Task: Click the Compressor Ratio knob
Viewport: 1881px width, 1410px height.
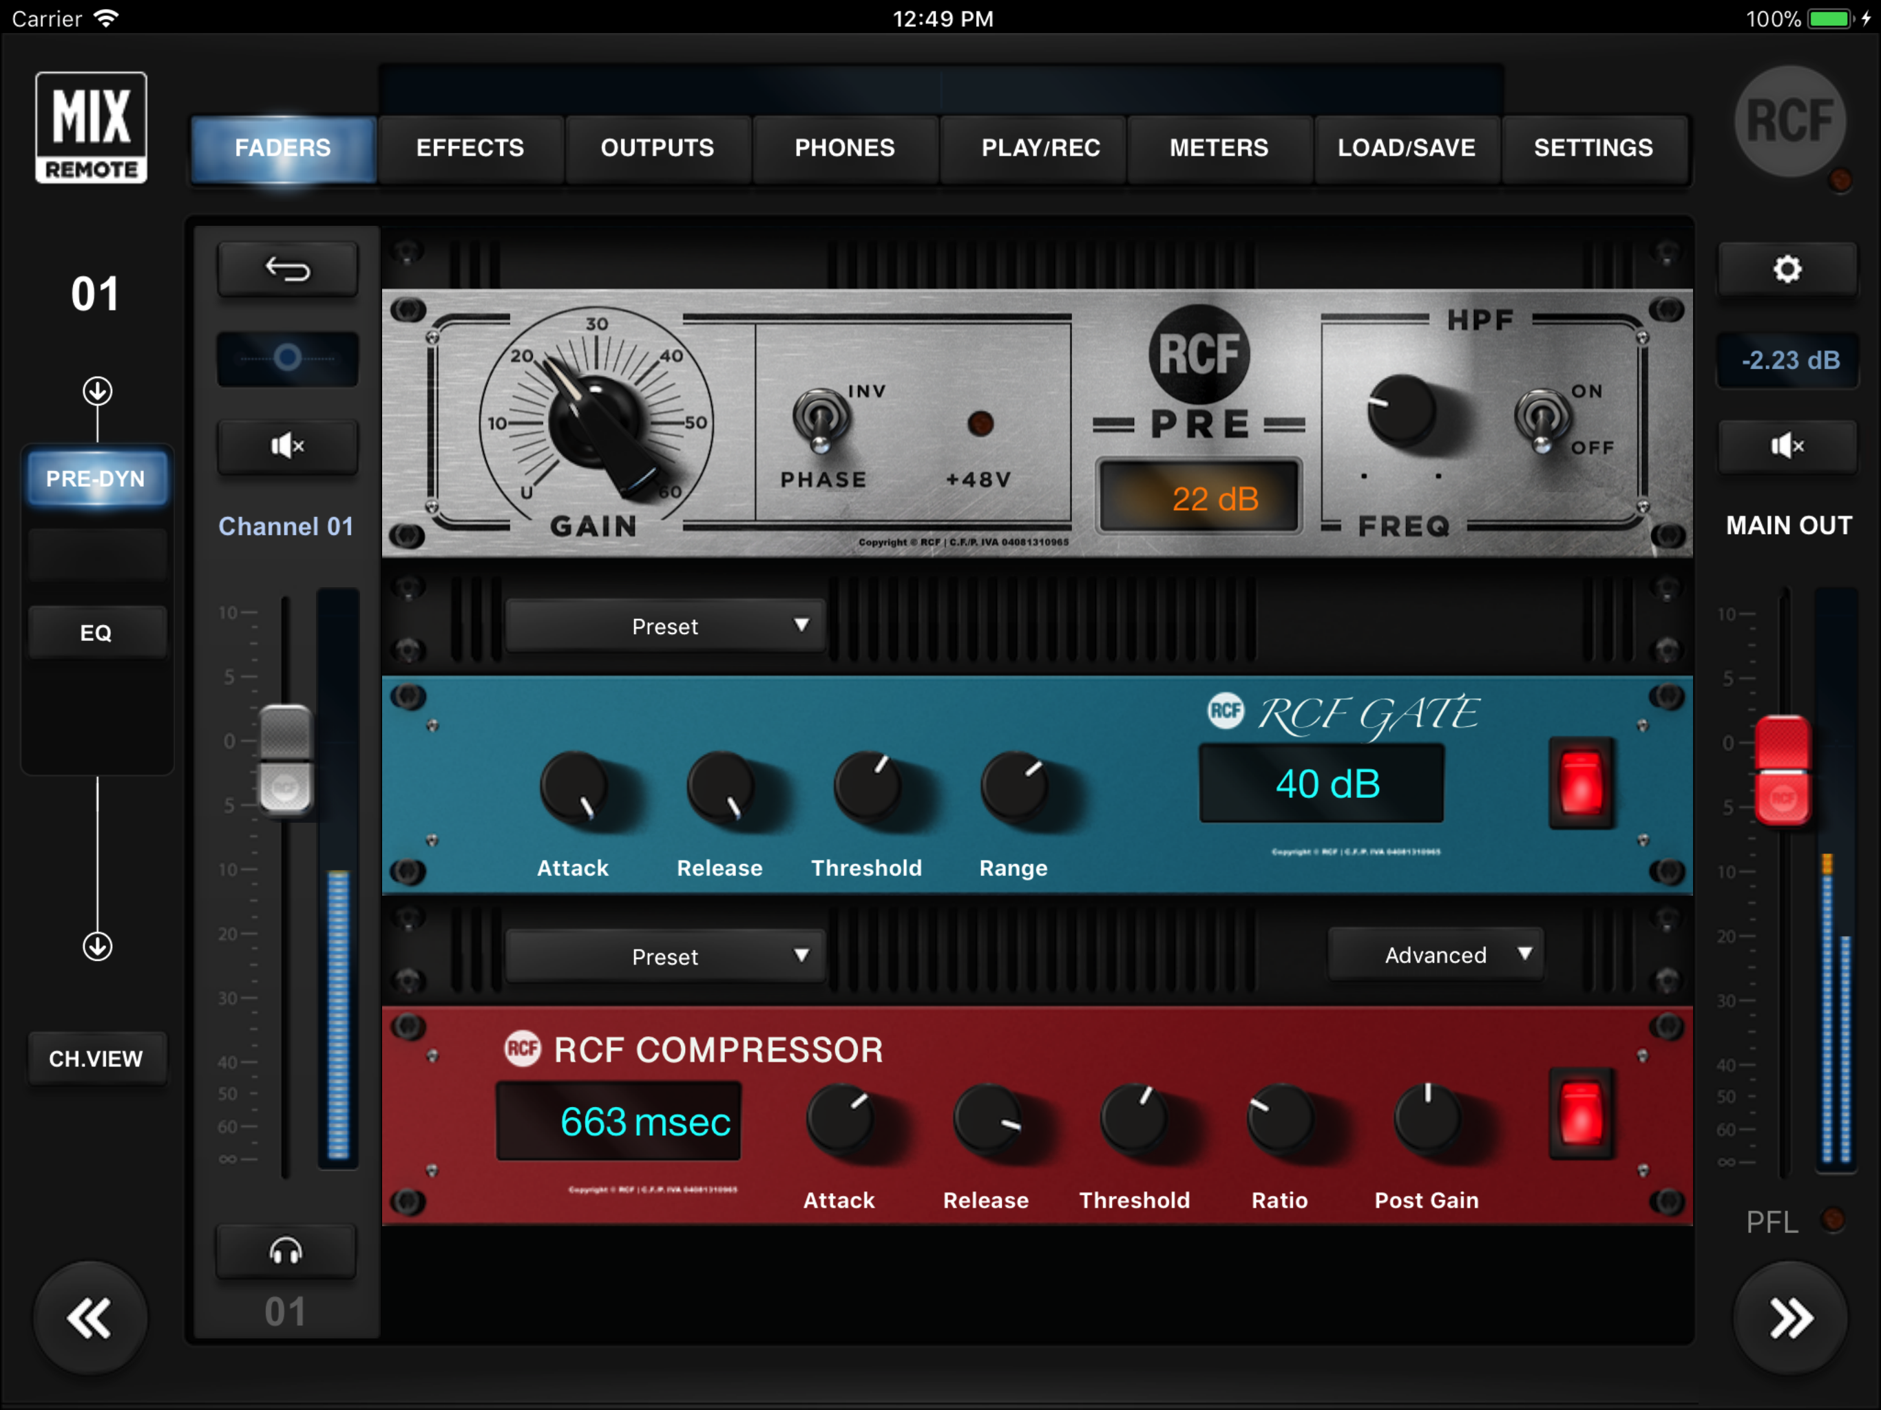Action: tap(1281, 1118)
